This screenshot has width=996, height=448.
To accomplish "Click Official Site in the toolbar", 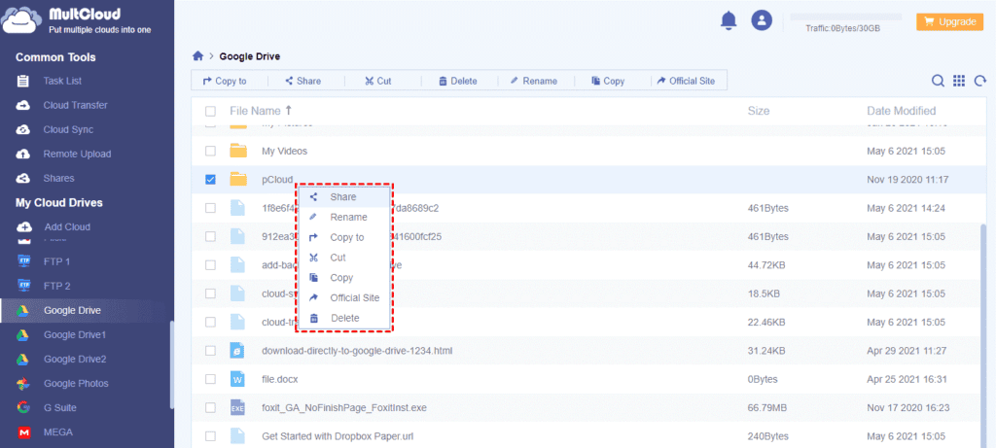I will coord(686,81).
